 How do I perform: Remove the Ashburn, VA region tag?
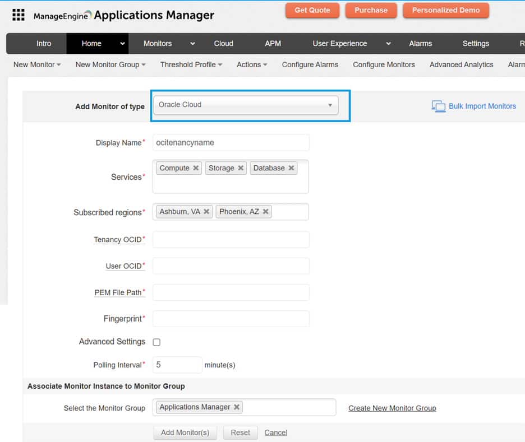point(206,212)
